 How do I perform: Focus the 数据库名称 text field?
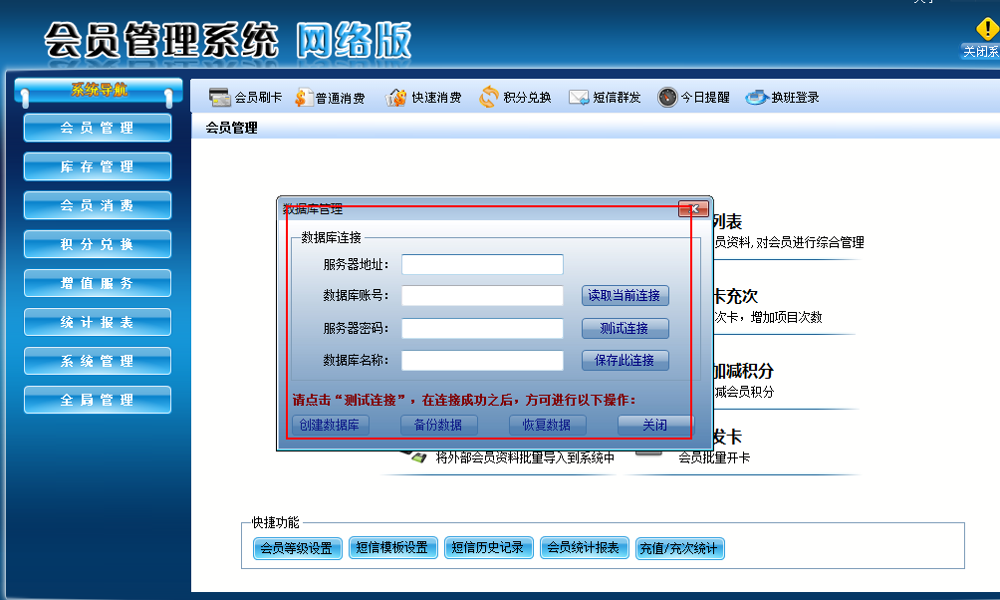[x=482, y=360]
